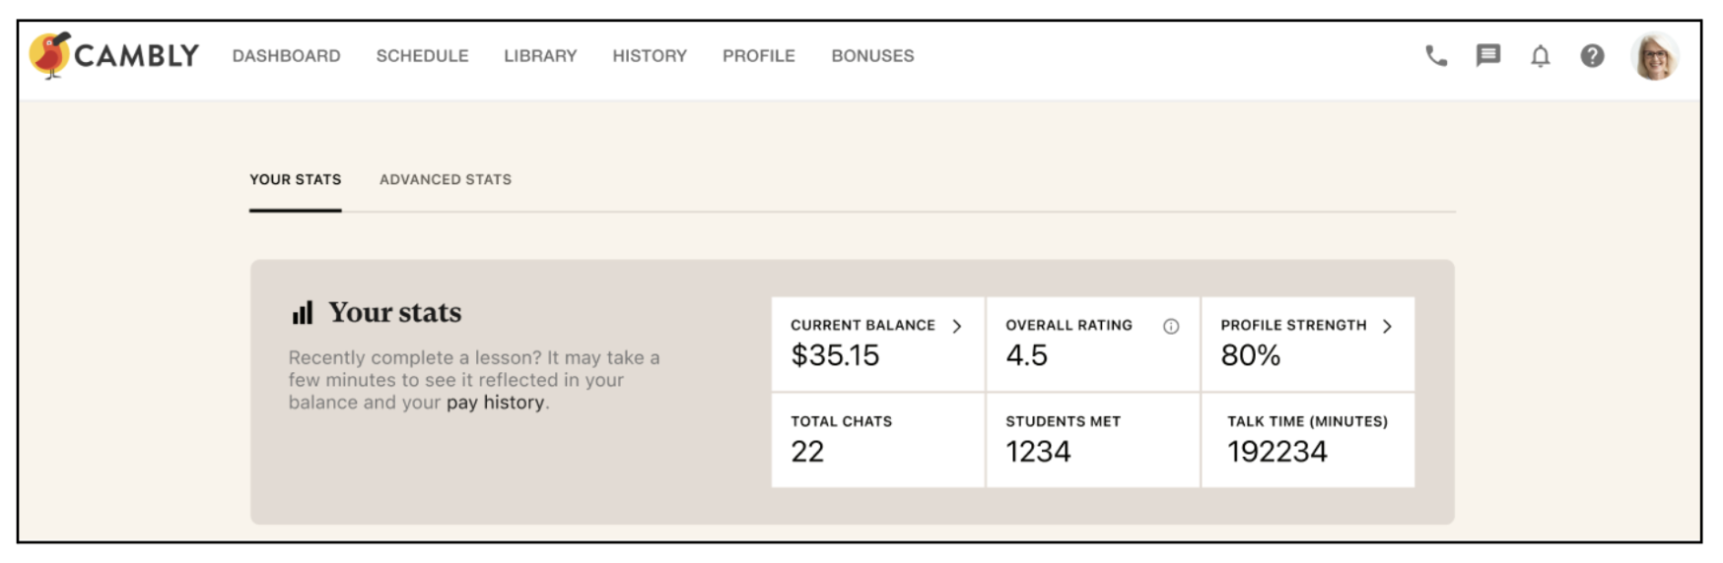Open the notifications bell
Image resolution: width=1723 pixels, height=563 pixels.
point(1541,56)
